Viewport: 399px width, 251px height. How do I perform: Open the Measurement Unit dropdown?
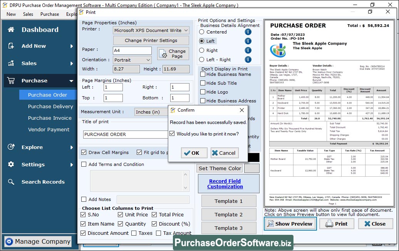(151, 112)
